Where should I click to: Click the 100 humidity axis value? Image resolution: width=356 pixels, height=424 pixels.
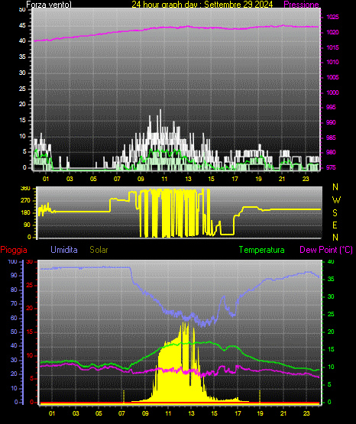click(12, 261)
